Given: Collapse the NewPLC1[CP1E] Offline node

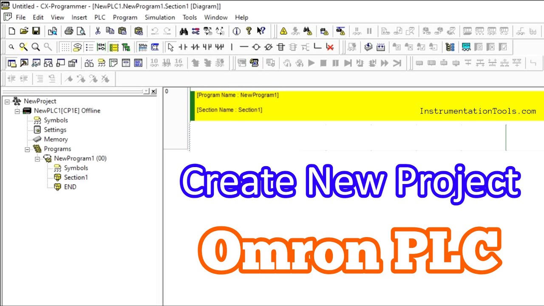Looking at the screenshot, I should (17, 111).
